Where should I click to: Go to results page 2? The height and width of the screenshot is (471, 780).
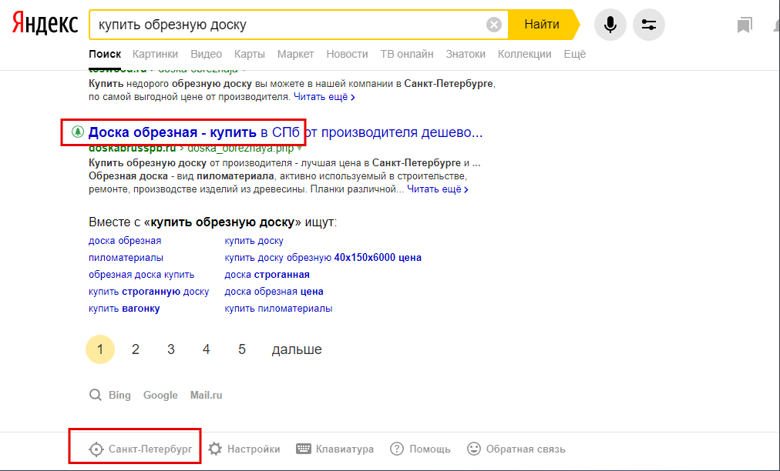pyautogui.click(x=136, y=349)
